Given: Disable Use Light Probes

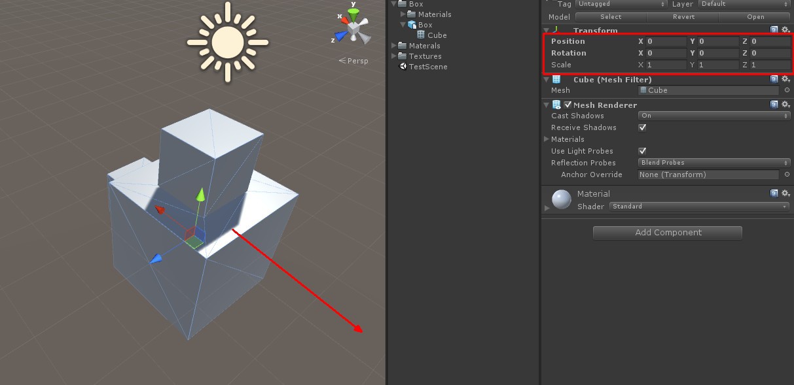Looking at the screenshot, I should (x=642, y=151).
